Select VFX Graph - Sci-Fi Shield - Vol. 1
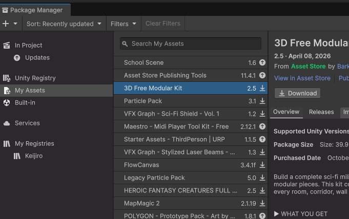349x219 pixels. pyautogui.click(x=191, y=114)
